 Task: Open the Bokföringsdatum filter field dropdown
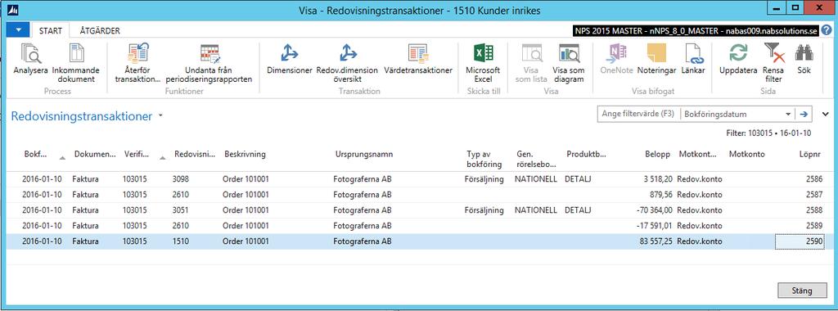pos(788,115)
